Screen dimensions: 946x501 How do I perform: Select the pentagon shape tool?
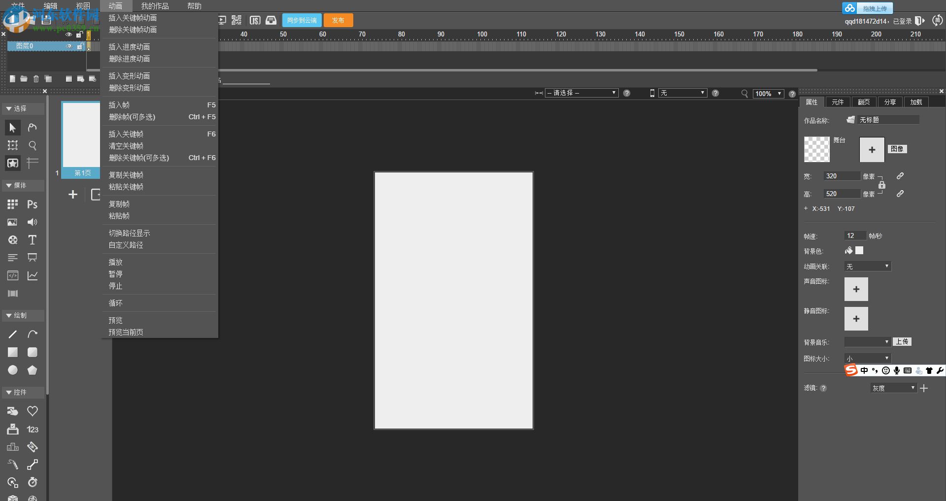(32, 370)
